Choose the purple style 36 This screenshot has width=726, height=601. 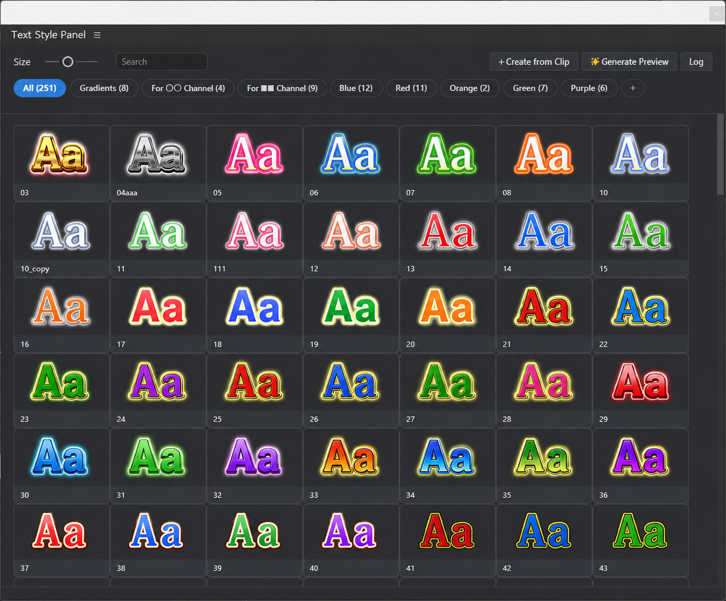641,466
